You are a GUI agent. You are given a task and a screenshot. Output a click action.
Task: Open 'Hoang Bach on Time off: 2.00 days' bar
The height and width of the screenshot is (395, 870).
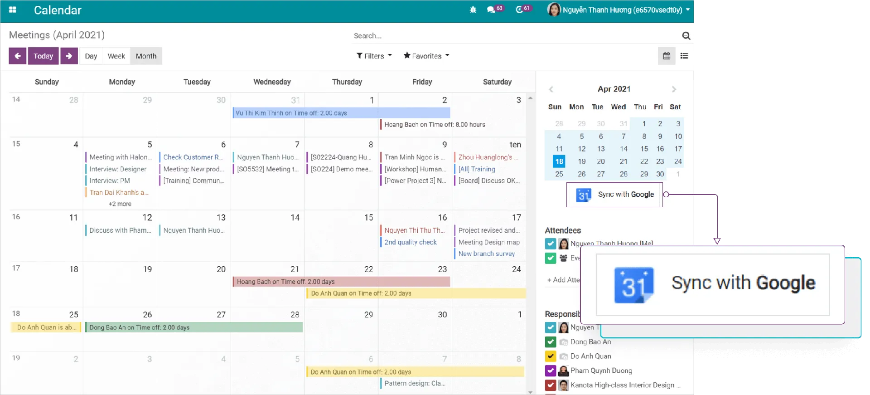(x=341, y=282)
